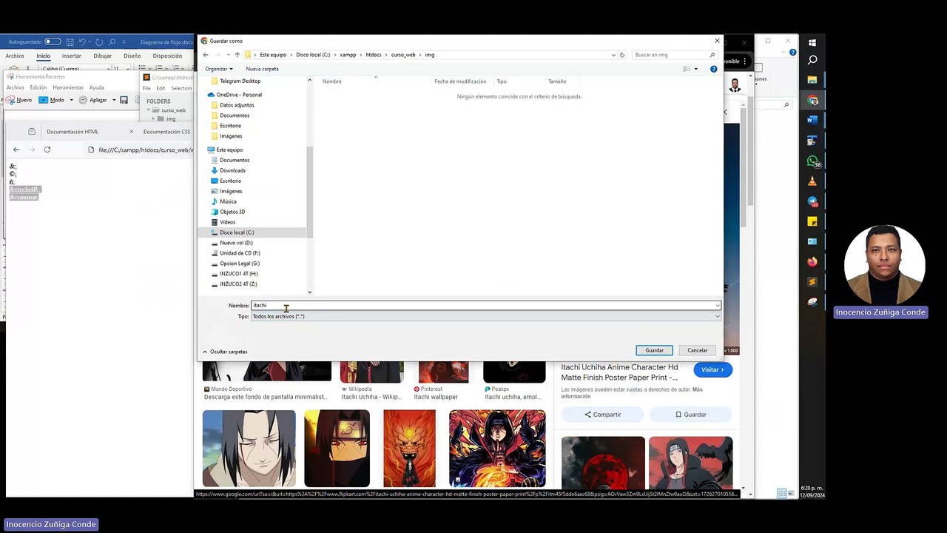
Task: Select Unidad de CD (F:) drive
Action: pyautogui.click(x=235, y=253)
